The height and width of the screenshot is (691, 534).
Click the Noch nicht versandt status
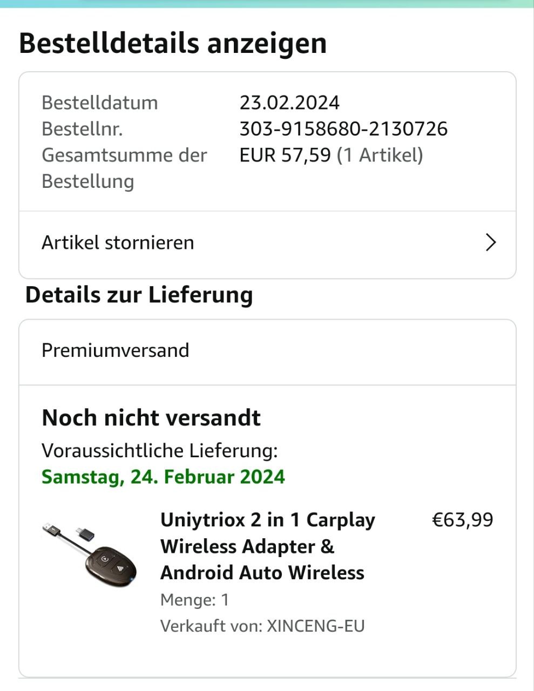tap(151, 418)
